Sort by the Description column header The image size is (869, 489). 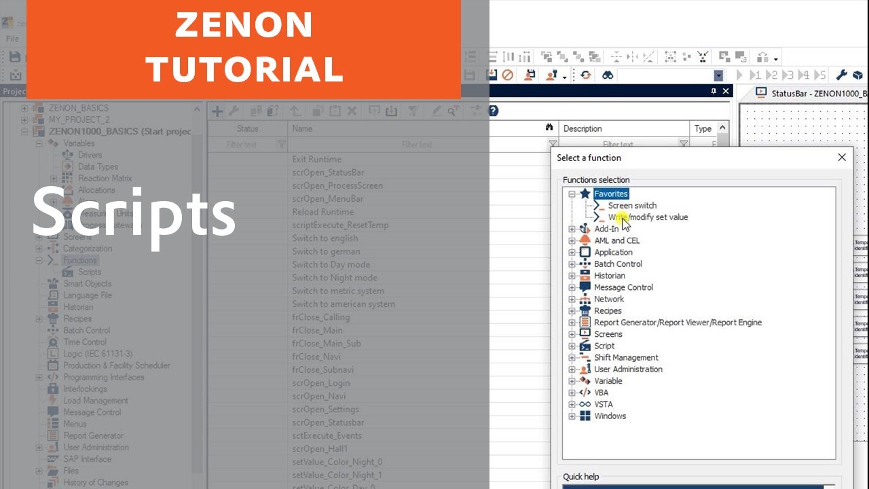click(x=624, y=128)
